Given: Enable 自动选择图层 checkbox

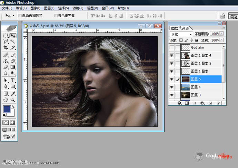Looking at the screenshot, I should point(19,16).
